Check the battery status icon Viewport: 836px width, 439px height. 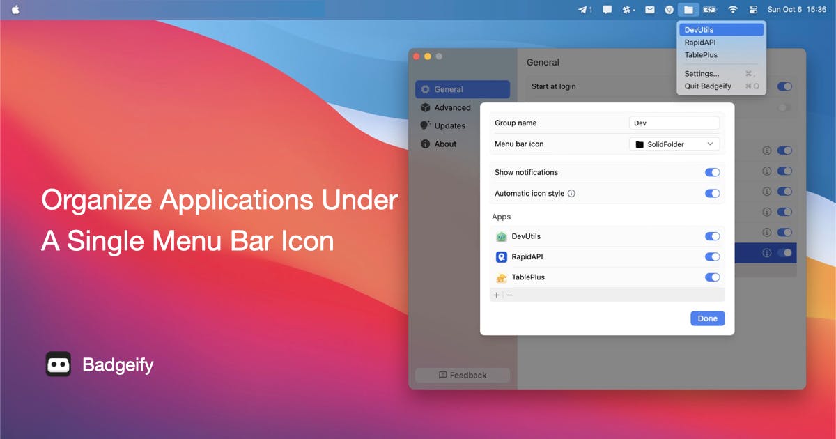[x=710, y=10]
